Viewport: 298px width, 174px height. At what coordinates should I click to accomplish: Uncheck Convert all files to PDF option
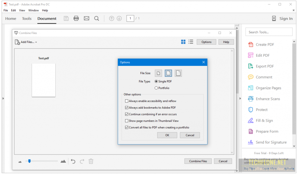127,128
